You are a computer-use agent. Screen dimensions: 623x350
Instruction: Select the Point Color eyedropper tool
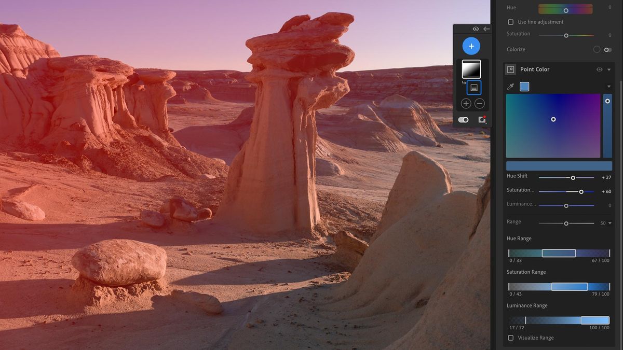tap(511, 86)
